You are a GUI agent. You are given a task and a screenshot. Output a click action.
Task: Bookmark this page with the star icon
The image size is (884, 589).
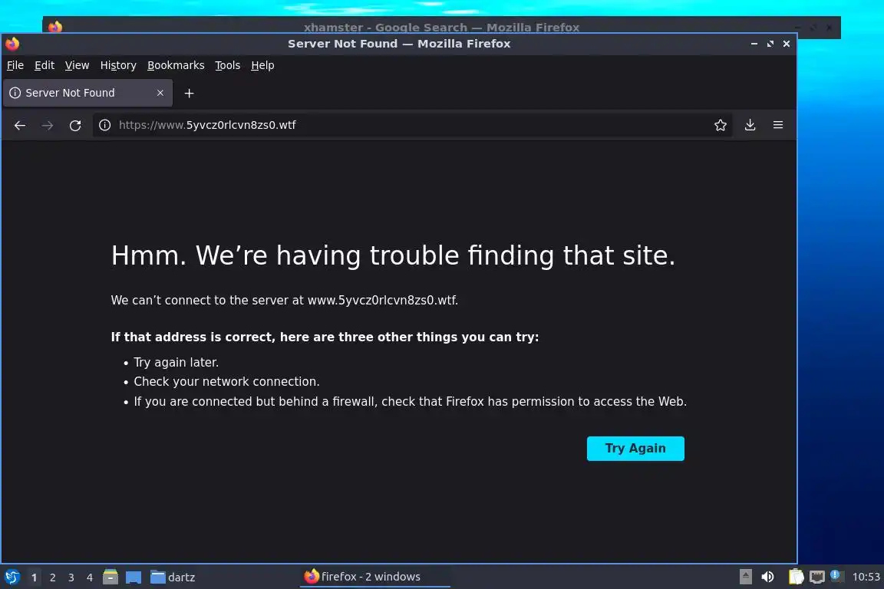[x=721, y=125]
